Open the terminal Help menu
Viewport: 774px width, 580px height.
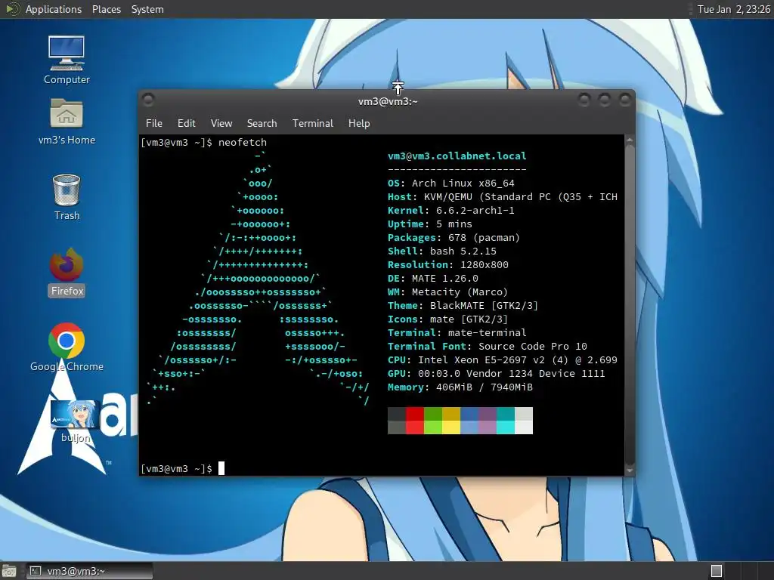tap(359, 123)
